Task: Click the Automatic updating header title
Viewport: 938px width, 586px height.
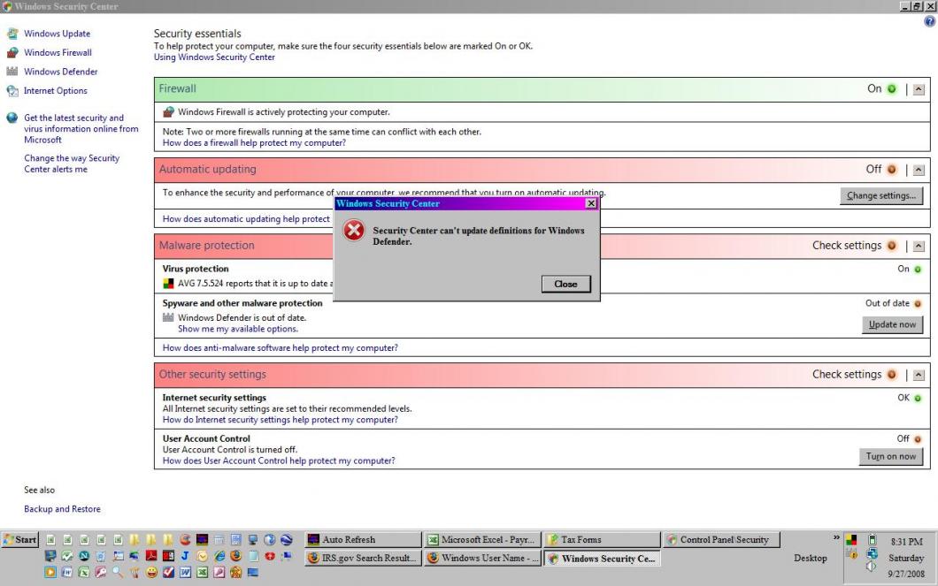Action: click(207, 170)
